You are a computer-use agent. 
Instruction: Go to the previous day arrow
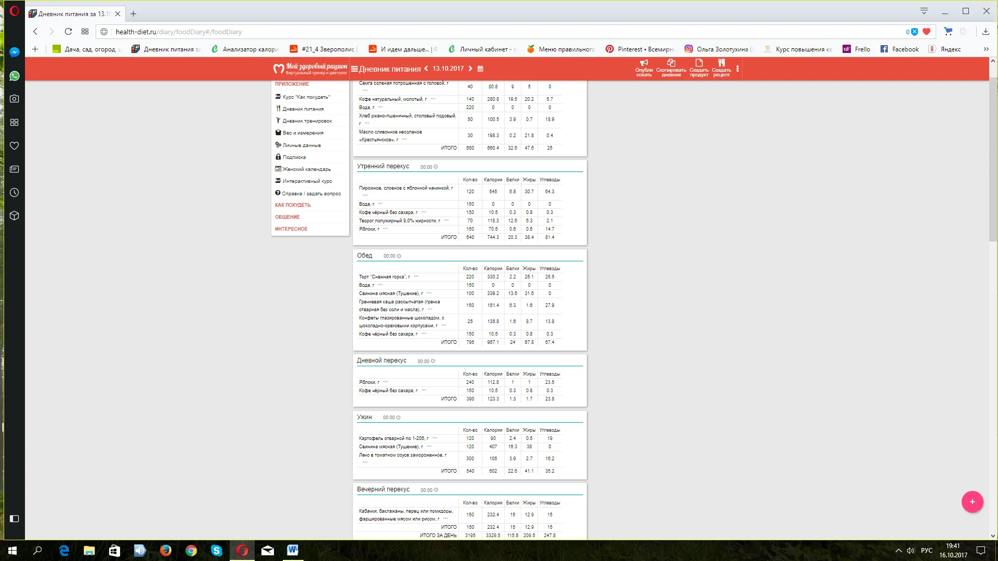[x=426, y=69]
